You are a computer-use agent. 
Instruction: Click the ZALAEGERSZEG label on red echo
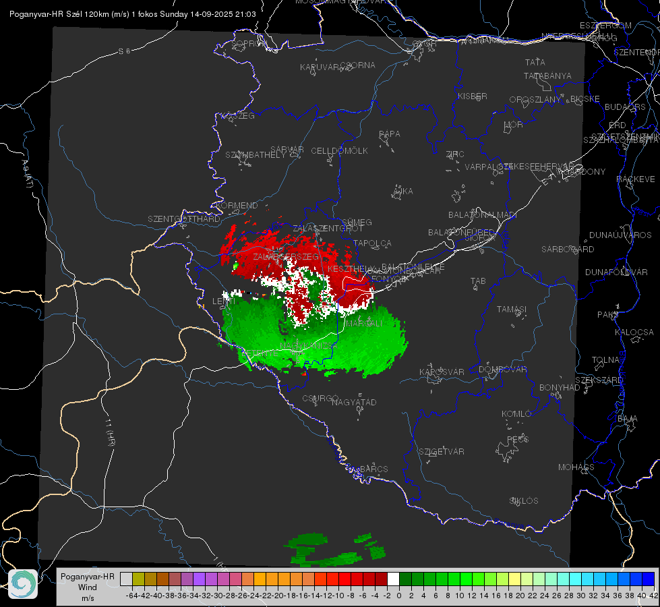pyautogui.click(x=286, y=256)
